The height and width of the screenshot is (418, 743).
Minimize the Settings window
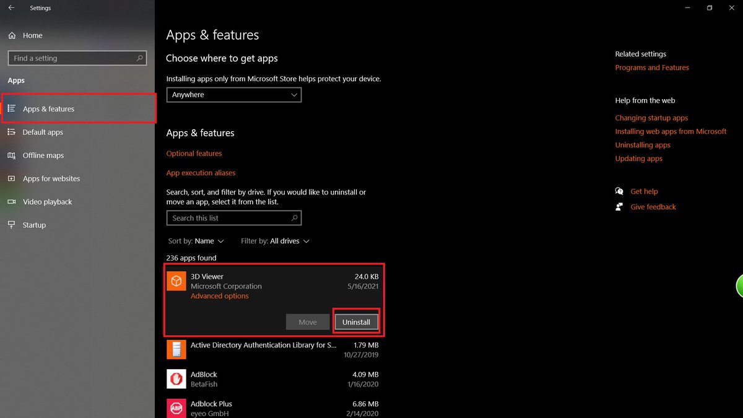[688, 8]
